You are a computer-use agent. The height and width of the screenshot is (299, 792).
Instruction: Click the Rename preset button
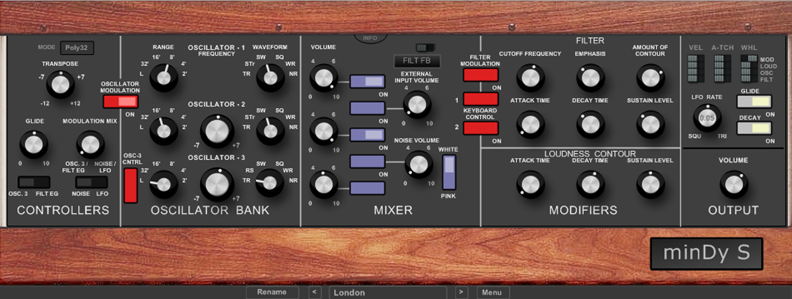click(272, 292)
